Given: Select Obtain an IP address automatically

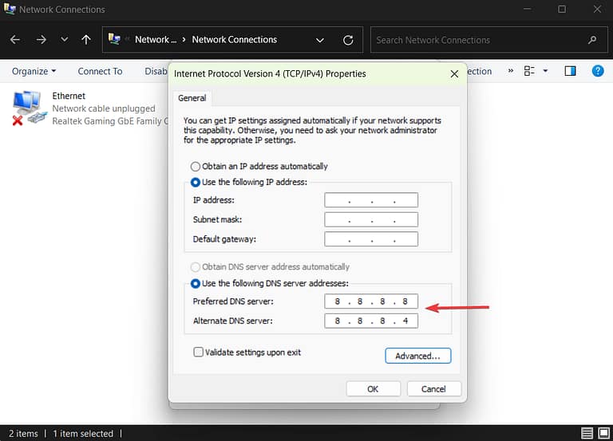Looking at the screenshot, I should pyautogui.click(x=196, y=167).
